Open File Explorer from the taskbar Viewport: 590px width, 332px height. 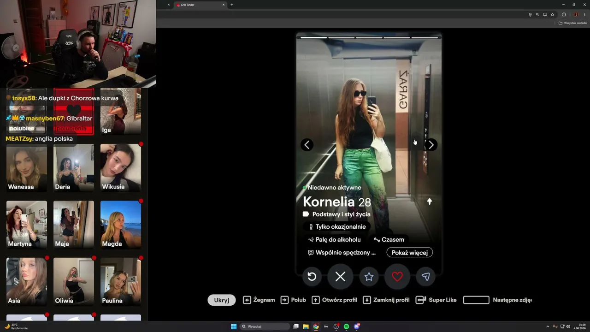pyautogui.click(x=306, y=326)
